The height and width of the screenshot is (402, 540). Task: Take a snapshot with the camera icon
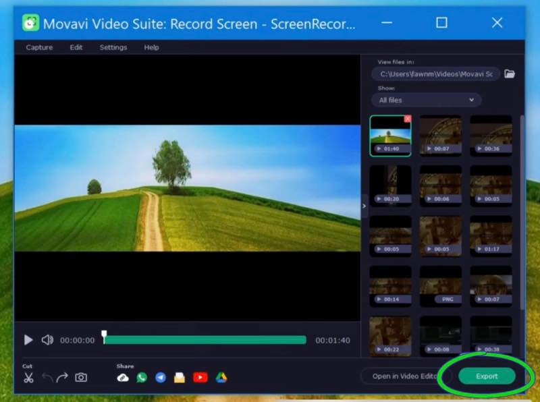pos(81,378)
